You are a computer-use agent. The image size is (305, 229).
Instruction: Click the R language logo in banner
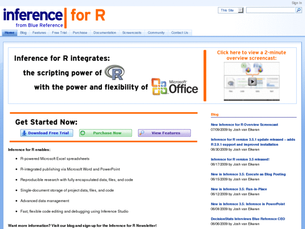(x=115, y=72)
